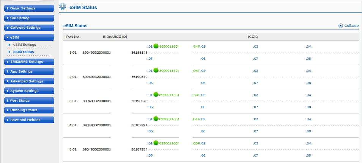Expand the Port Status menu
The width and height of the screenshot is (362, 163).
coord(29,101)
